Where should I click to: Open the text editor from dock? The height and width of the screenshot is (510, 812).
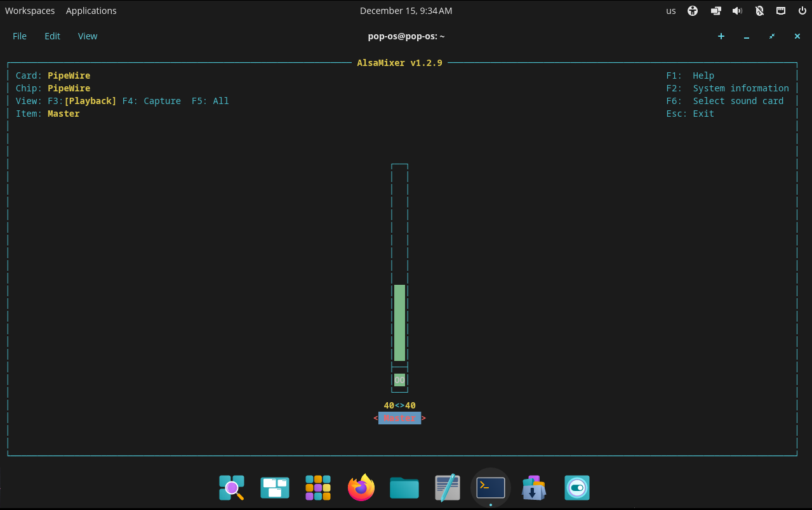[x=448, y=488]
